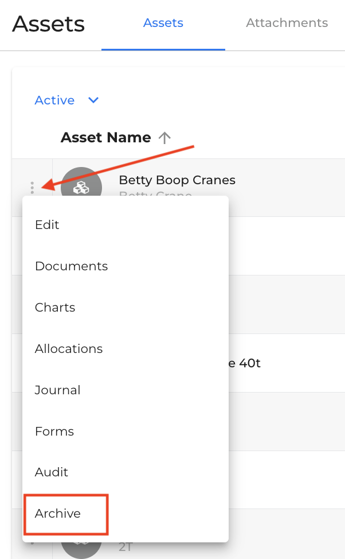The width and height of the screenshot is (345, 559).
Task: Expand the Active filter chevron
Action: pyautogui.click(x=93, y=100)
